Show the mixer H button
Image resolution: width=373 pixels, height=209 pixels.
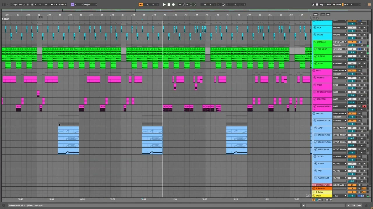pos(327,200)
